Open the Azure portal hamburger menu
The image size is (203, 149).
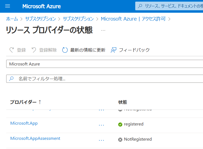8,6
